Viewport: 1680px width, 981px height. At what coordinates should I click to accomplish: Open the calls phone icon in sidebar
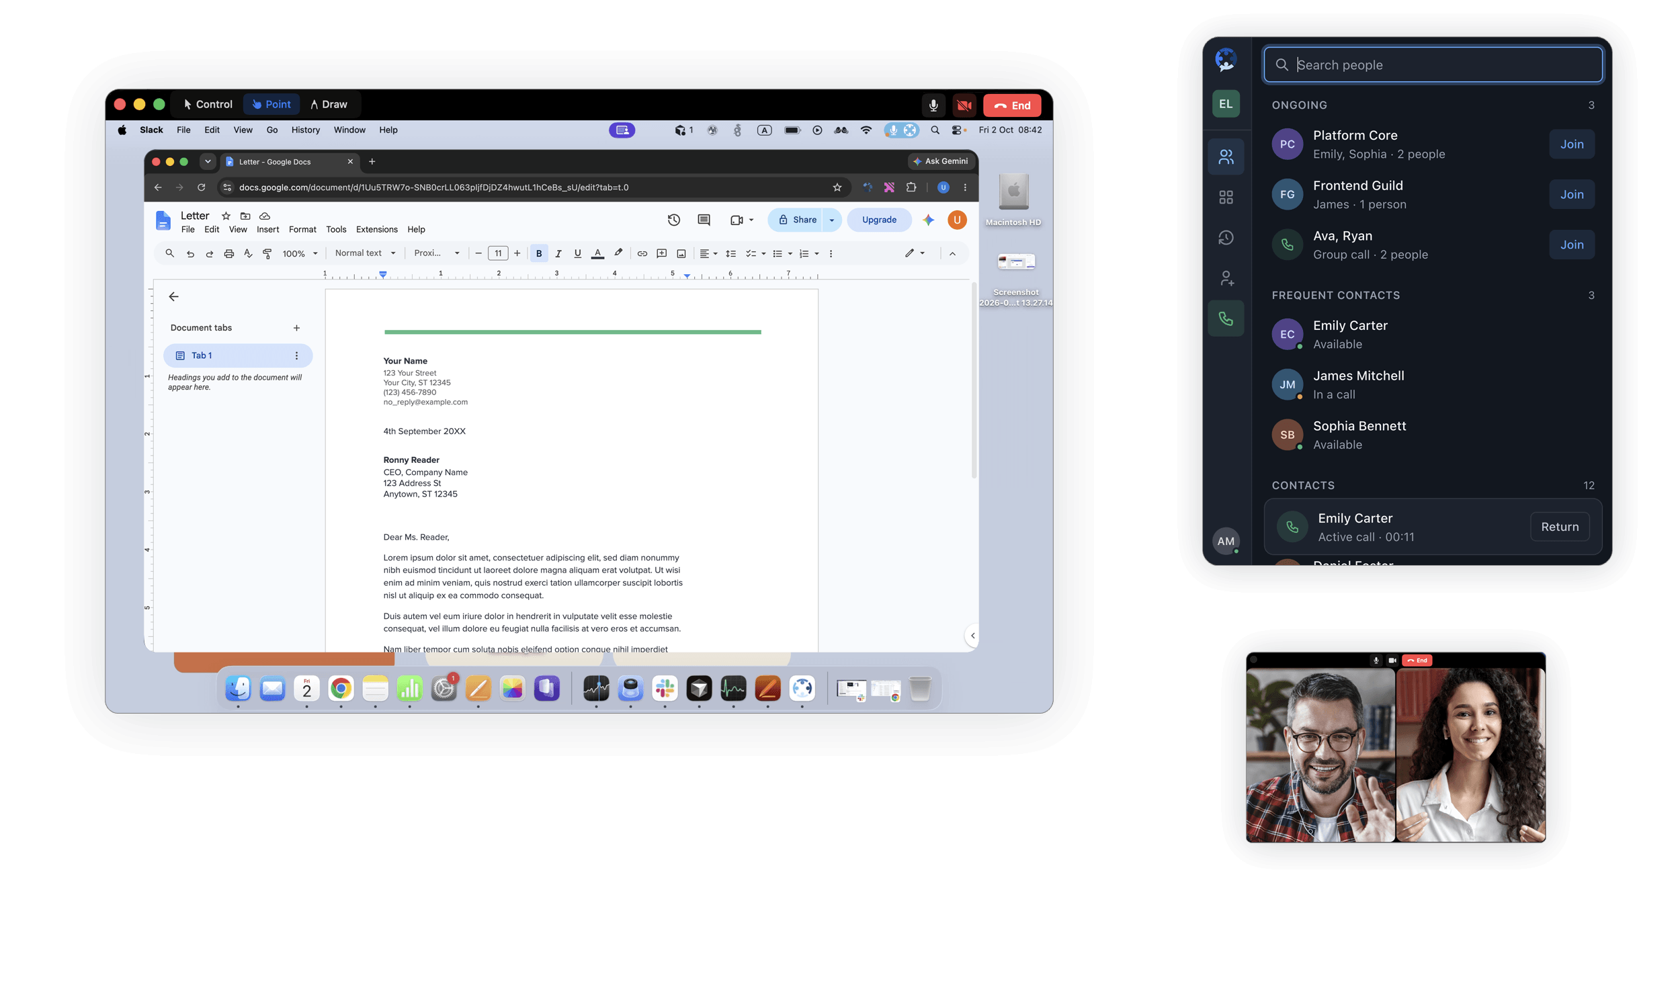point(1226,318)
